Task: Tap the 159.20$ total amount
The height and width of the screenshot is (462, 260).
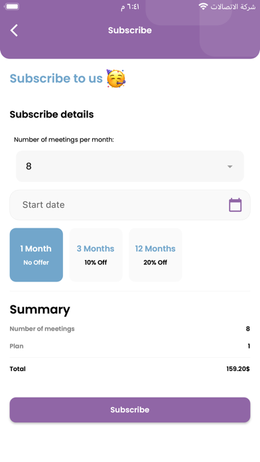Action: click(238, 369)
